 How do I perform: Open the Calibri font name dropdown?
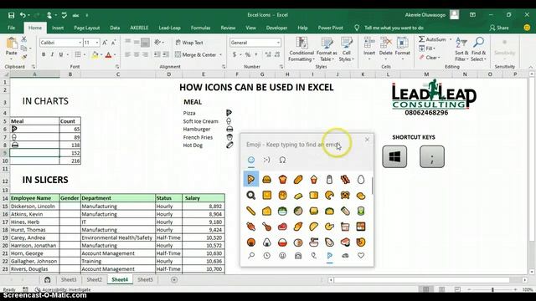click(80, 43)
